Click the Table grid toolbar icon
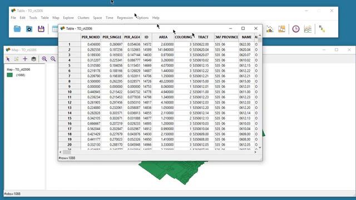 click(55, 29)
